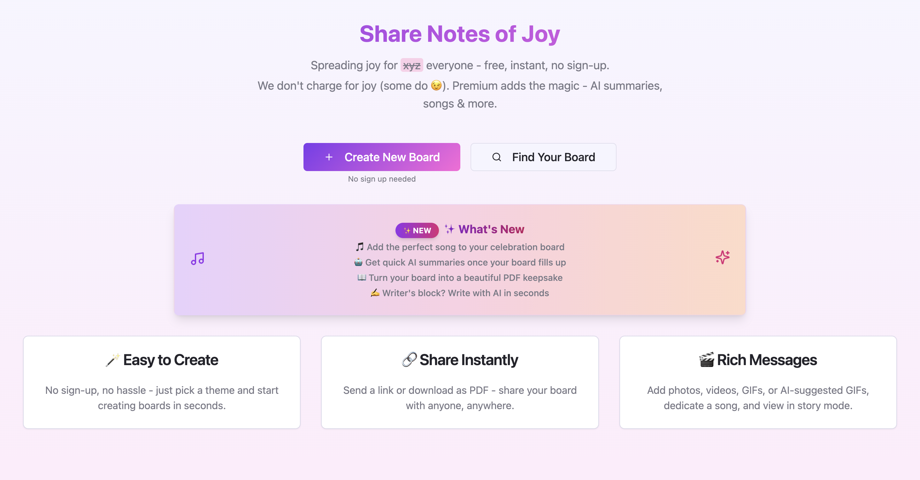Image resolution: width=920 pixels, height=480 pixels.
Task: Click the writing hand emoji on the Writer's block line
Action: point(376,293)
